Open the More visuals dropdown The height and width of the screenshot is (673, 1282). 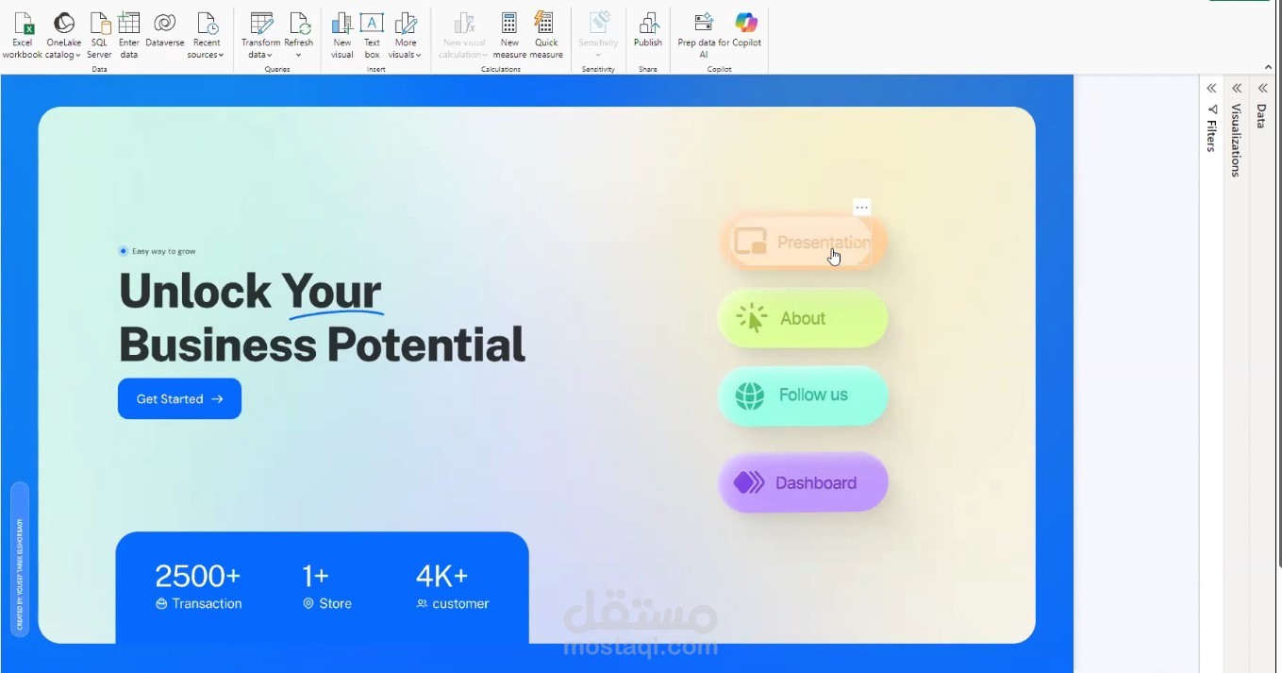pos(406,36)
